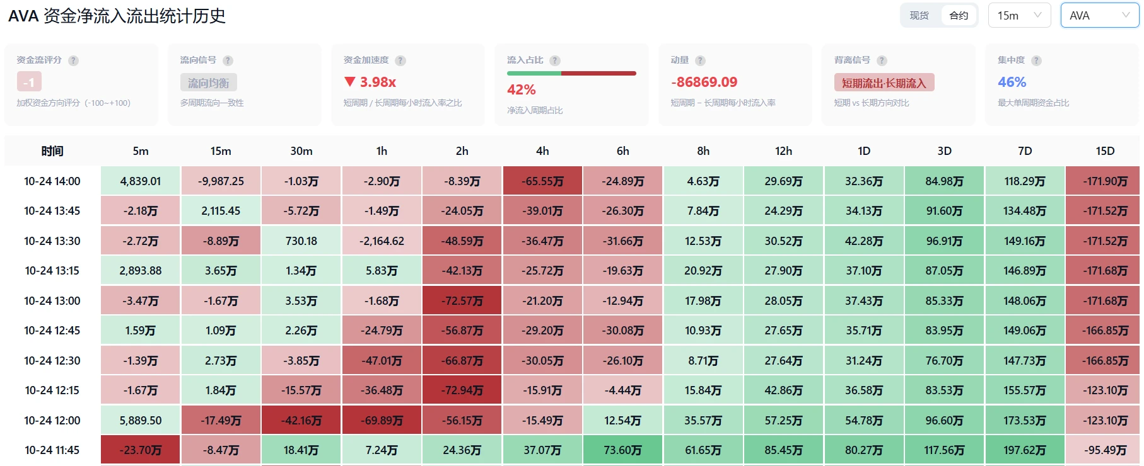This screenshot has width=1144, height=466.
Task: Open the 15m interval dropdown
Action: point(1019,16)
